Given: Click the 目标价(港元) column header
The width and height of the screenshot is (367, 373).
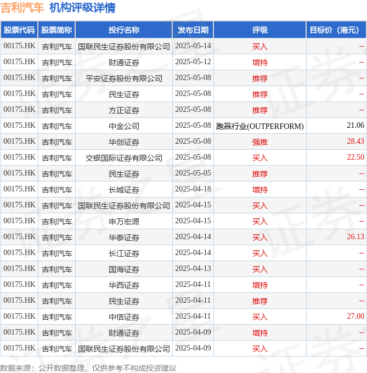Looking at the screenshot, I should 336,30.
